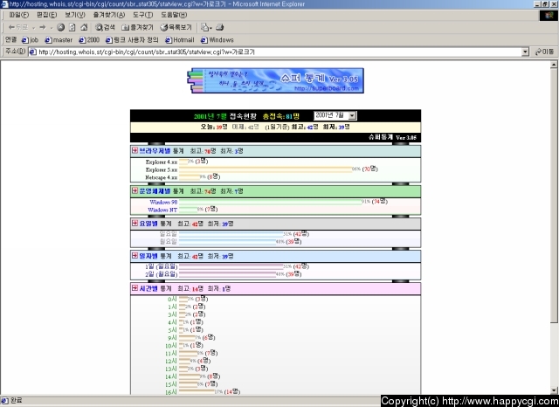
Task: Click the 2일 (월요일) row label
Action: (161, 274)
